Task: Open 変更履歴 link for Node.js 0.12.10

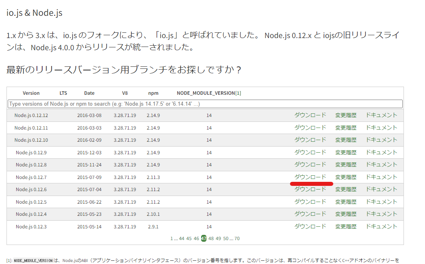Action: 346,140
